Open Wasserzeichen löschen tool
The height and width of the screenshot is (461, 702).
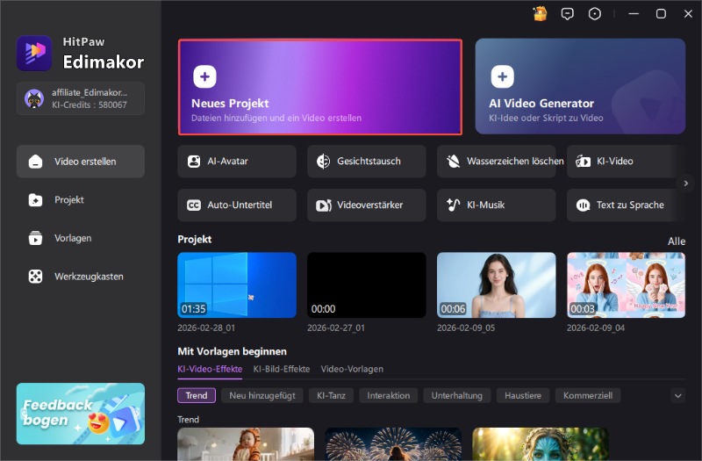tap(496, 162)
